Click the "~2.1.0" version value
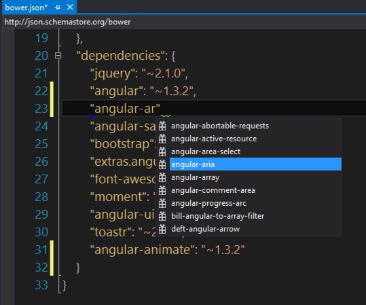 pos(163,73)
